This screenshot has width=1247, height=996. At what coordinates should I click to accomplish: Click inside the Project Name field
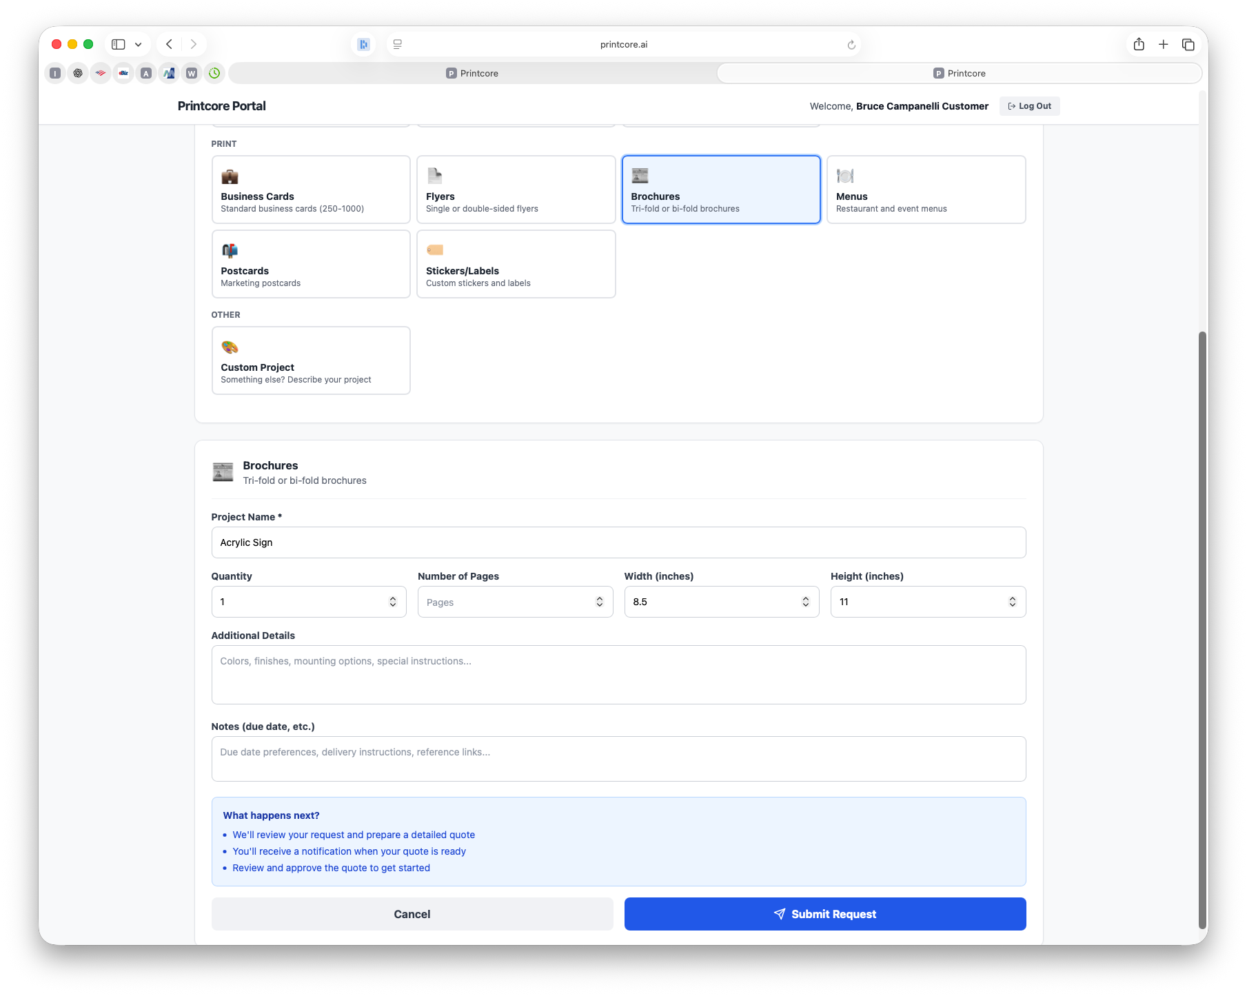click(618, 542)
